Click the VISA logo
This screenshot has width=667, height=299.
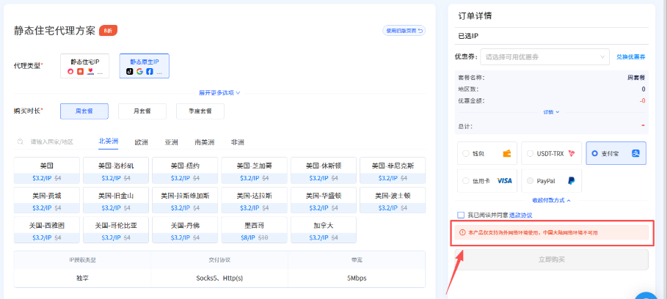coord(505,181)
